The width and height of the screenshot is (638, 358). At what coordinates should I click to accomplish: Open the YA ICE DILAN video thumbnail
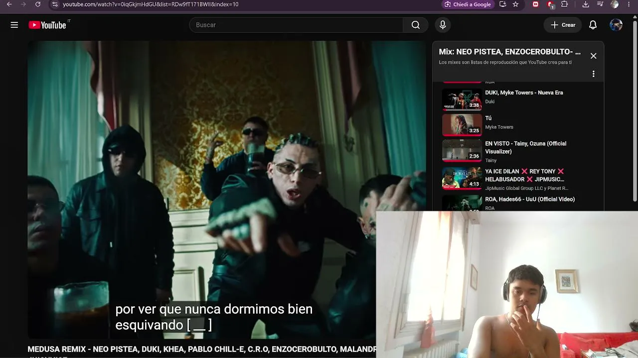[x=462, y=178]
